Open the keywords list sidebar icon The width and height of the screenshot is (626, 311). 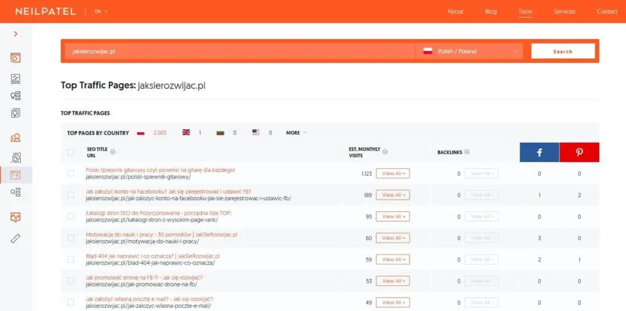[x=15, y=192]
